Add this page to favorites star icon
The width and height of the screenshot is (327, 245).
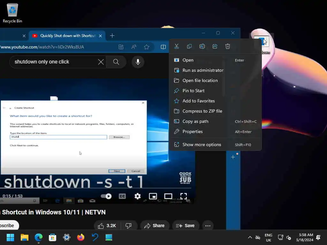[147, 47]
